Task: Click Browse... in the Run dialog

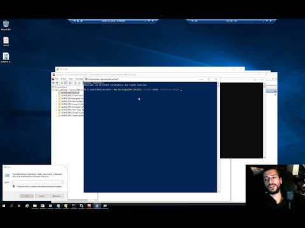Action: coord(57,196)
